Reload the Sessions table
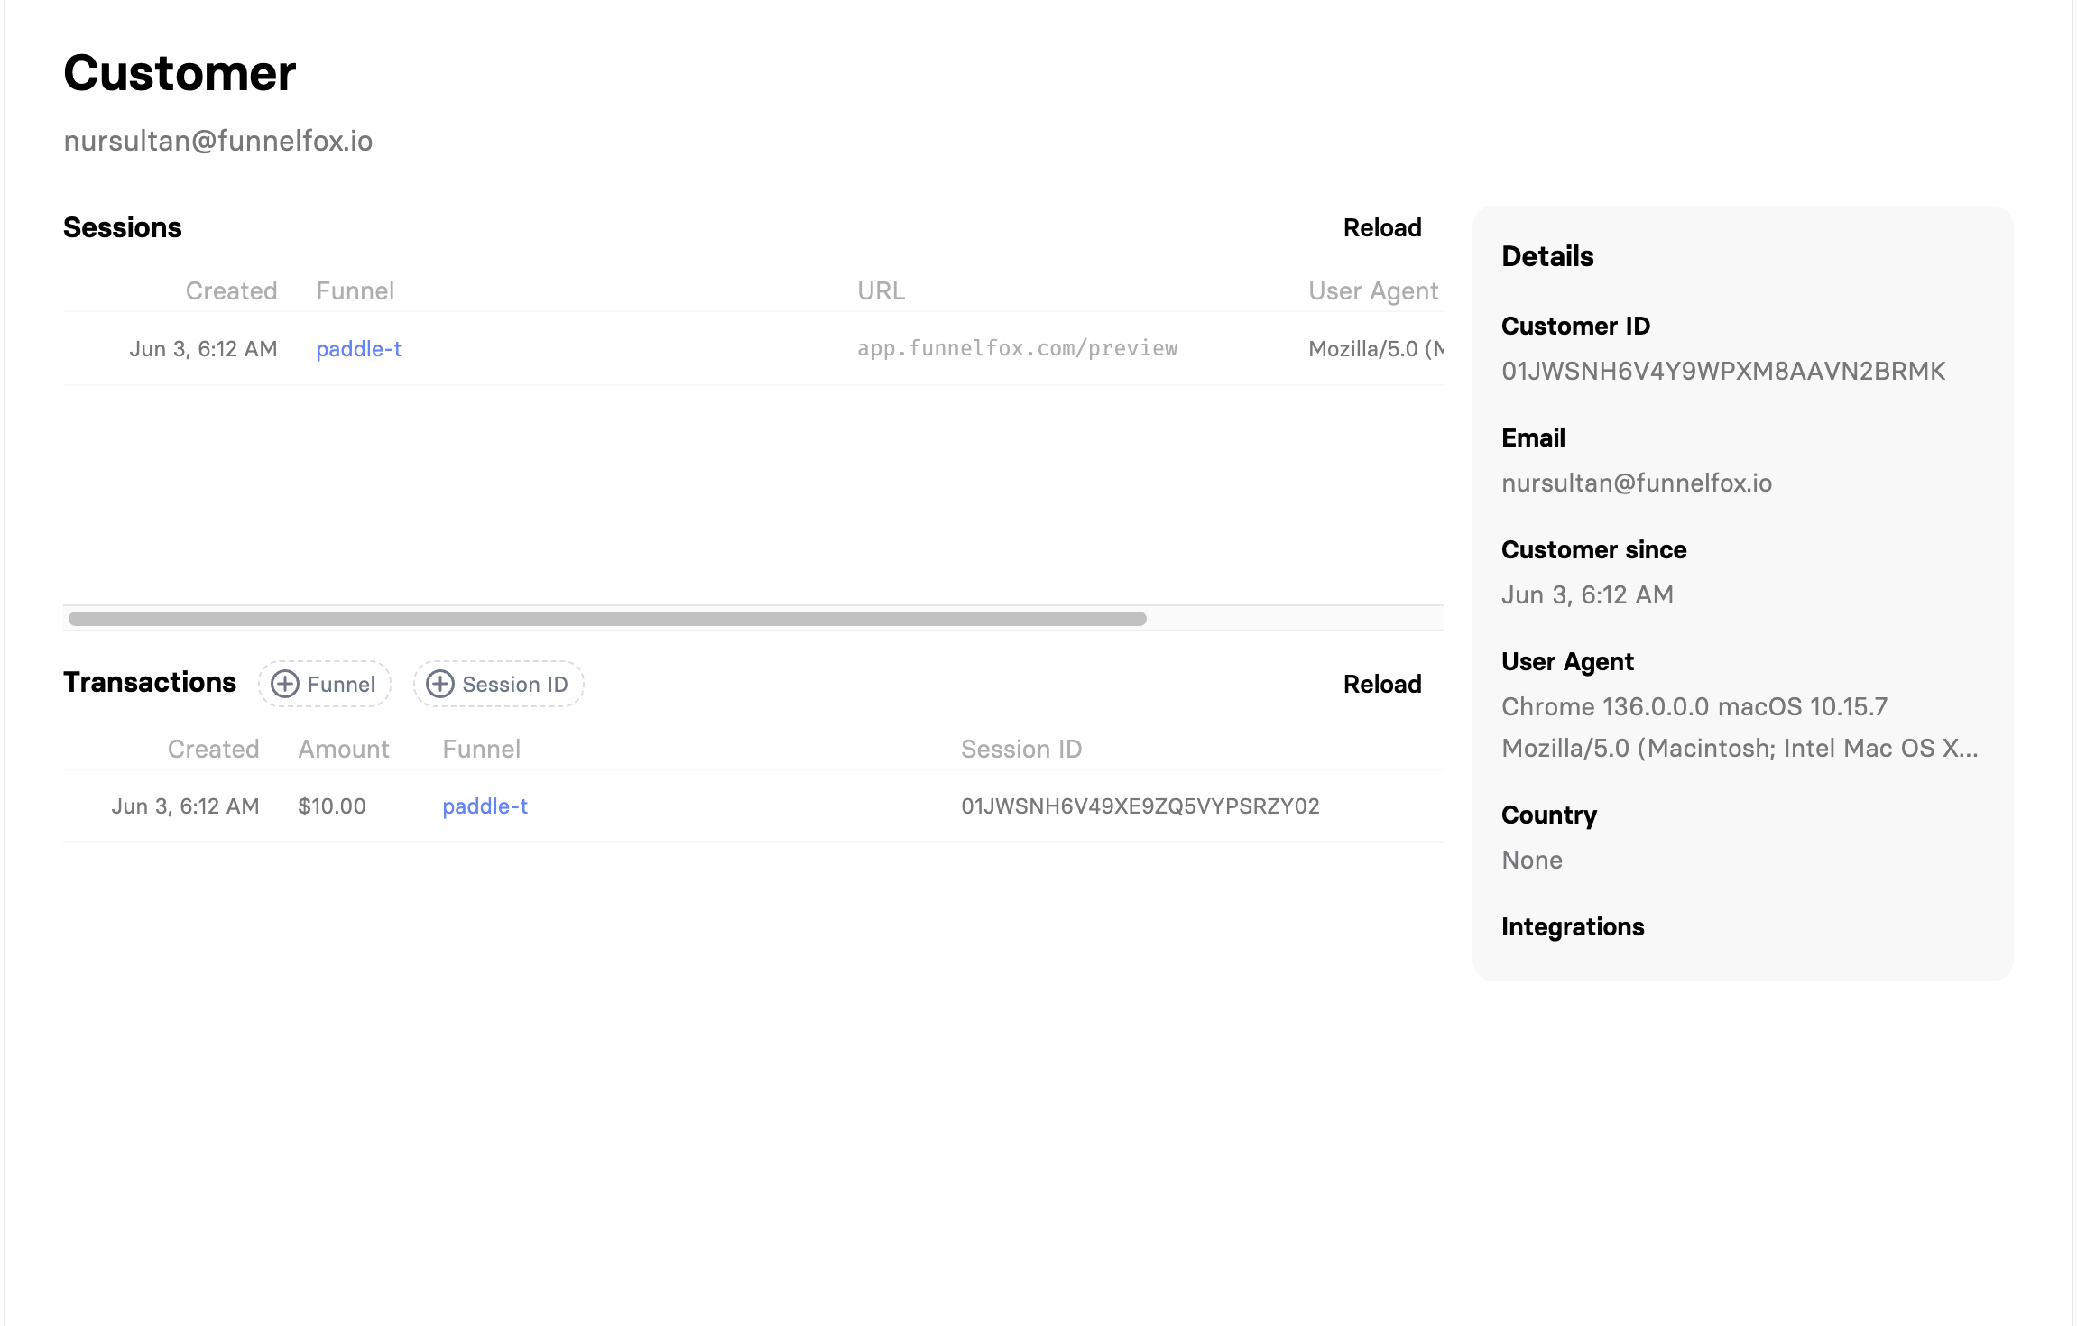Screen dimensions: 2077x1326 [1382, 227]
